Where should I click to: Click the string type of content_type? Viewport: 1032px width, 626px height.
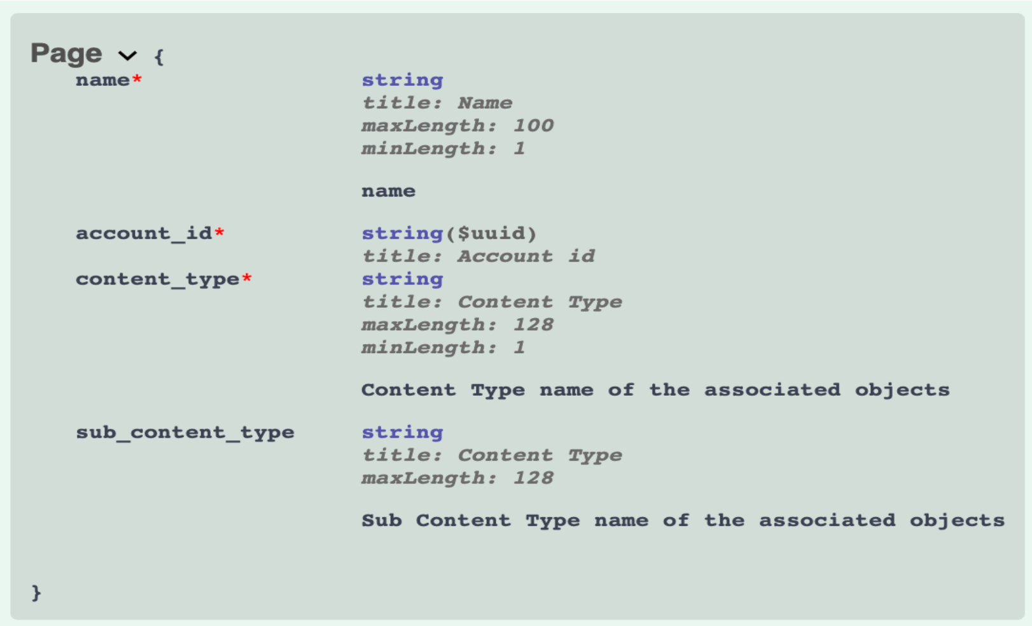[x=402, y=279]
